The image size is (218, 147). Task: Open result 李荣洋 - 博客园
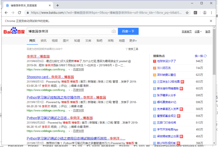(38, 57)
